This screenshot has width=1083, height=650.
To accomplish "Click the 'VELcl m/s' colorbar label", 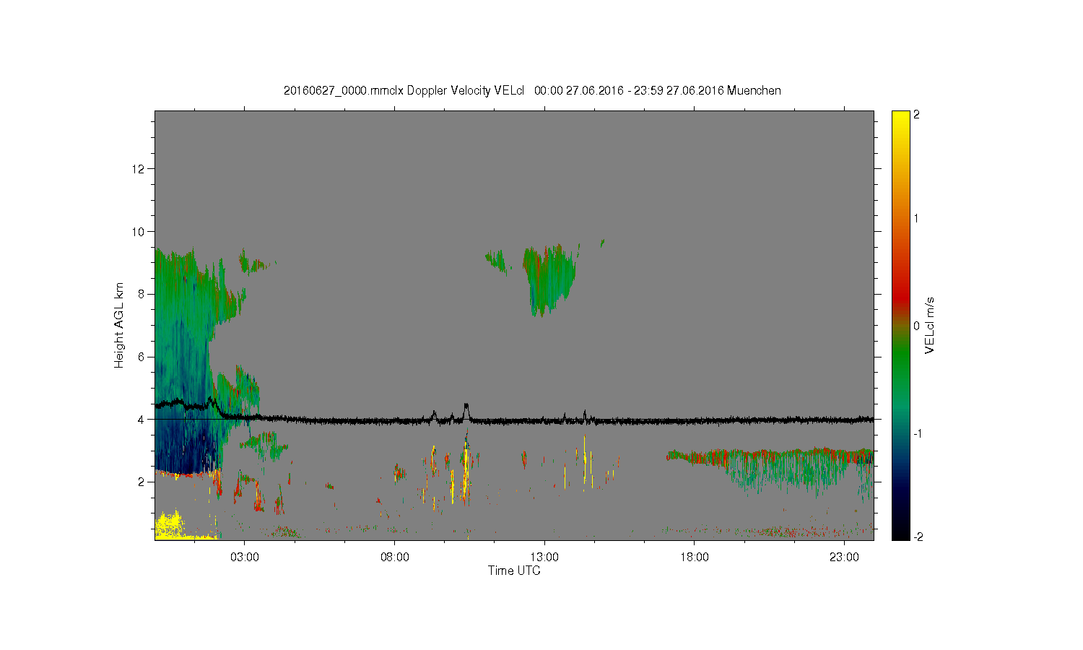I will (930, 325).
